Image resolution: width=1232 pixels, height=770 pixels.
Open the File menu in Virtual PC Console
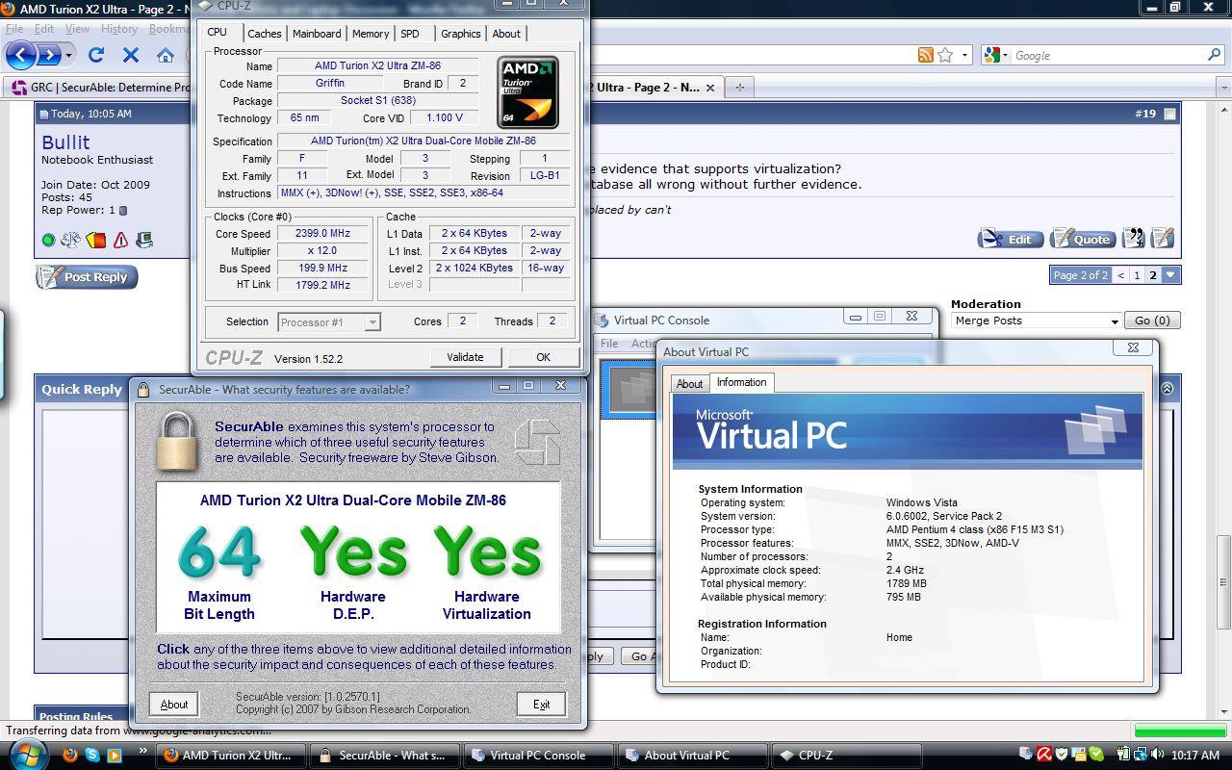coord(609,344)
